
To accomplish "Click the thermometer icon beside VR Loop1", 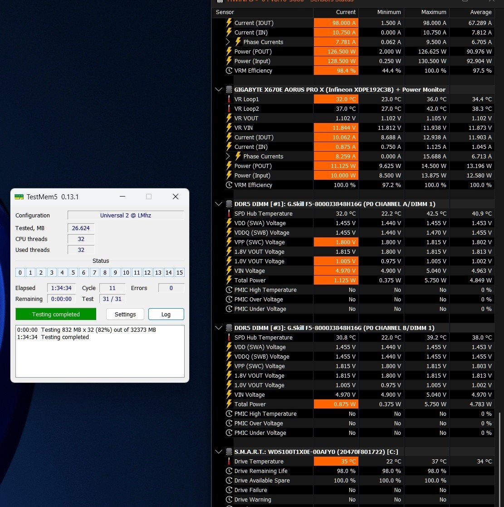I will tap(229, 99).
